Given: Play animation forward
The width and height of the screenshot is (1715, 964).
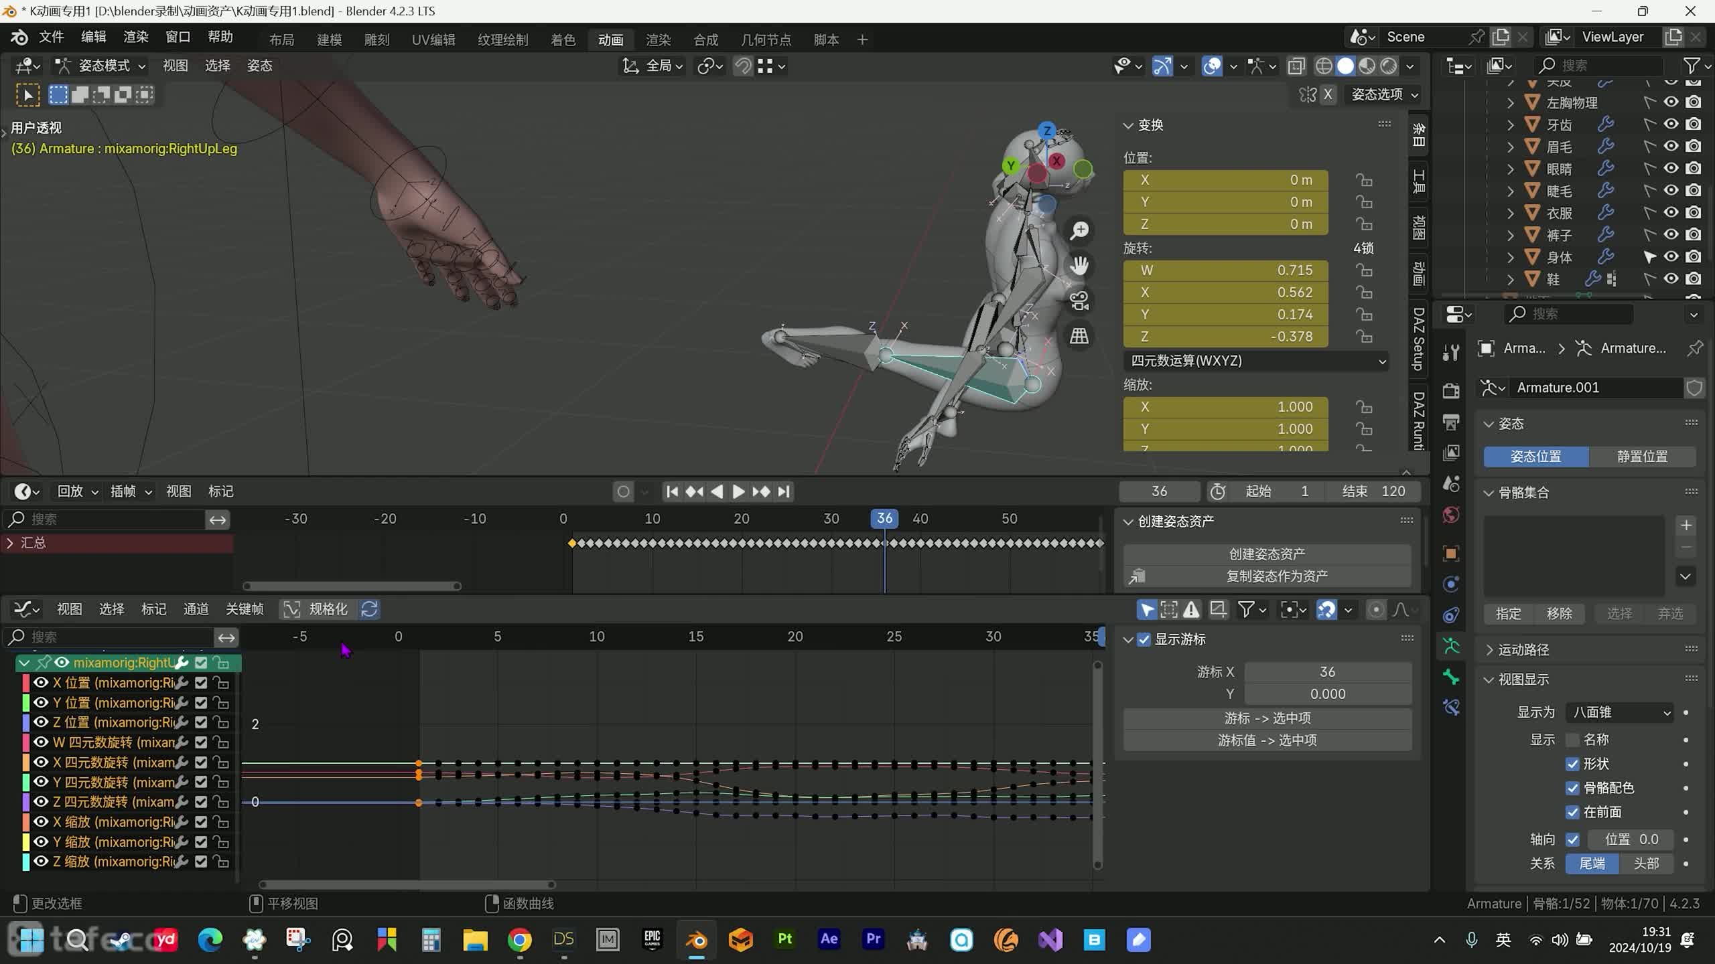Looking at the screenshot, I should pyautogui.click(x=738, y=491).
